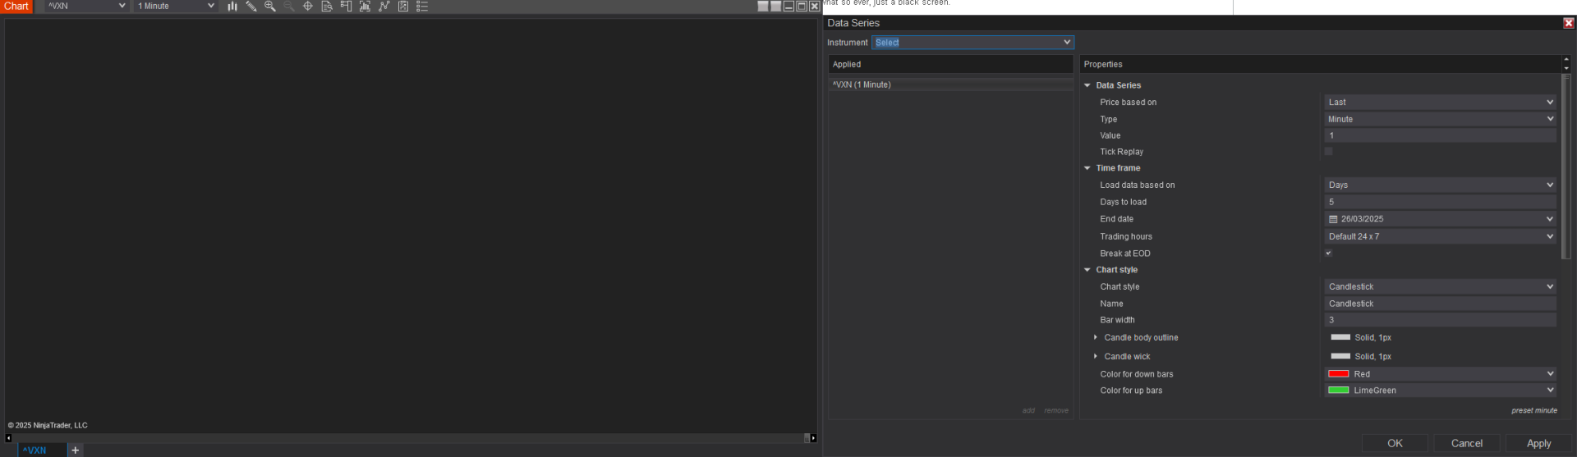1577x457 pixels.
Task: Open the Indicators icon in toolbar
Action: click(365, 6)
